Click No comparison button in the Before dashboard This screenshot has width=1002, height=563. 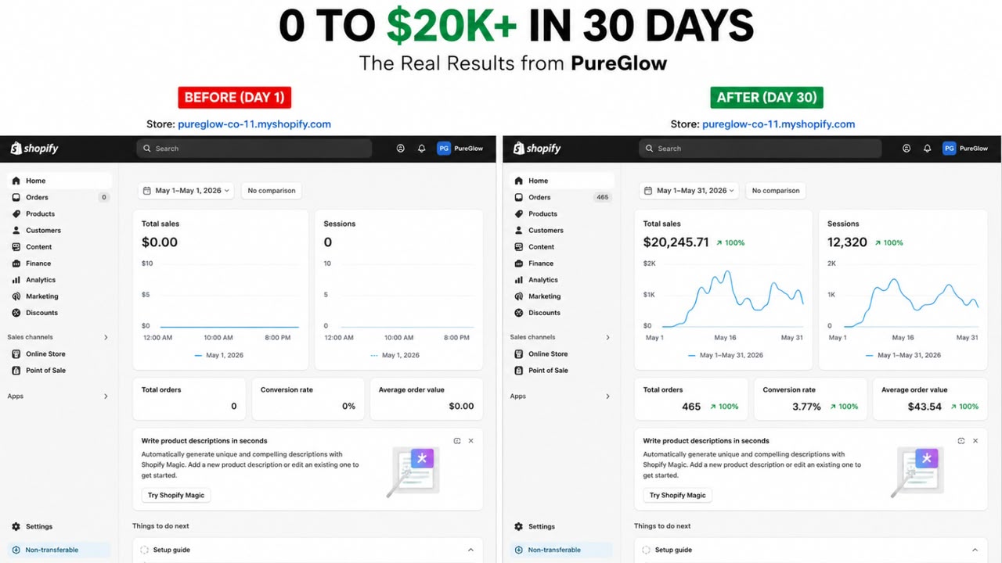[272, 191]
